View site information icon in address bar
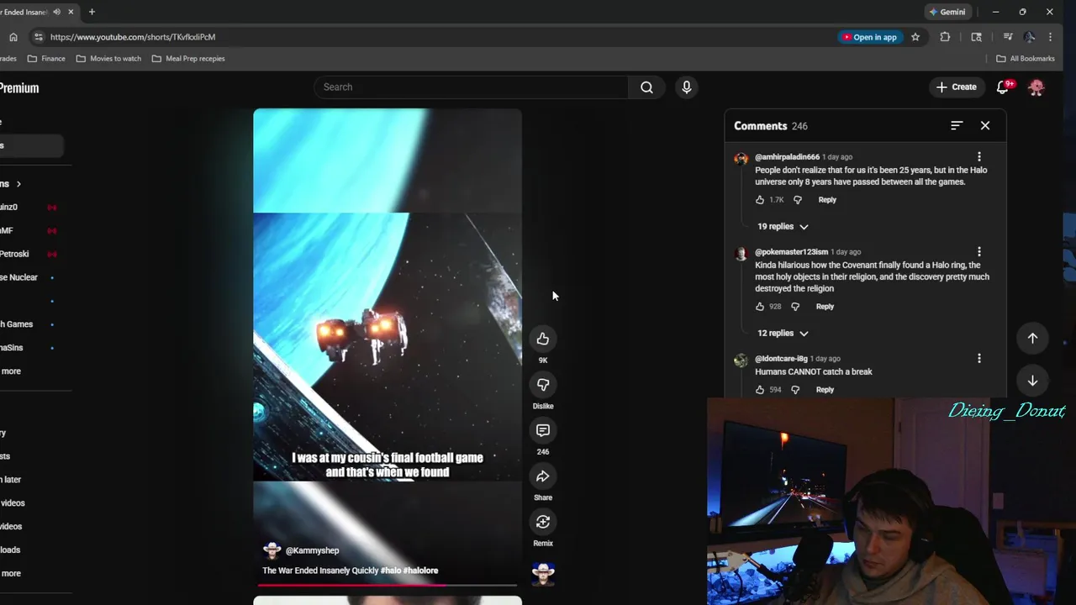This screenshot has height=605, width=1076. coord(38,37)
